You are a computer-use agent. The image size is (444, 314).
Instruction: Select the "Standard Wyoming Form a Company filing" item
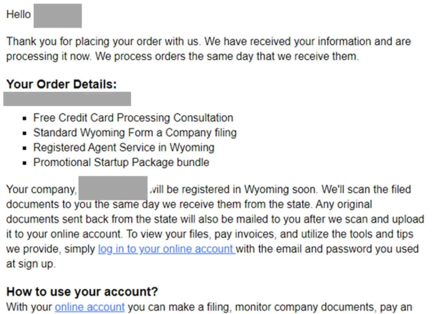pyautogui.click(x=135, y=133)
